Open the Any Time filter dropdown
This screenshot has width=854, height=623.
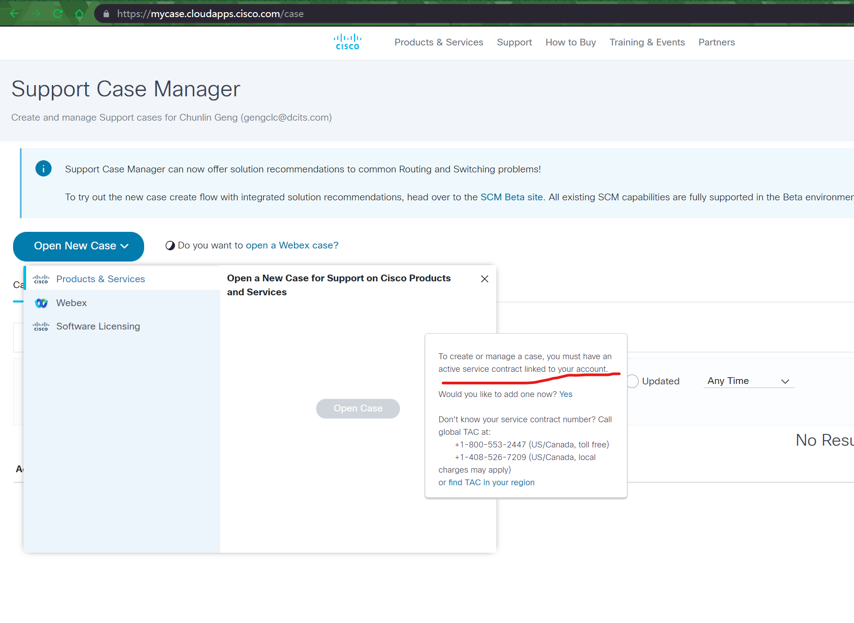748,381
